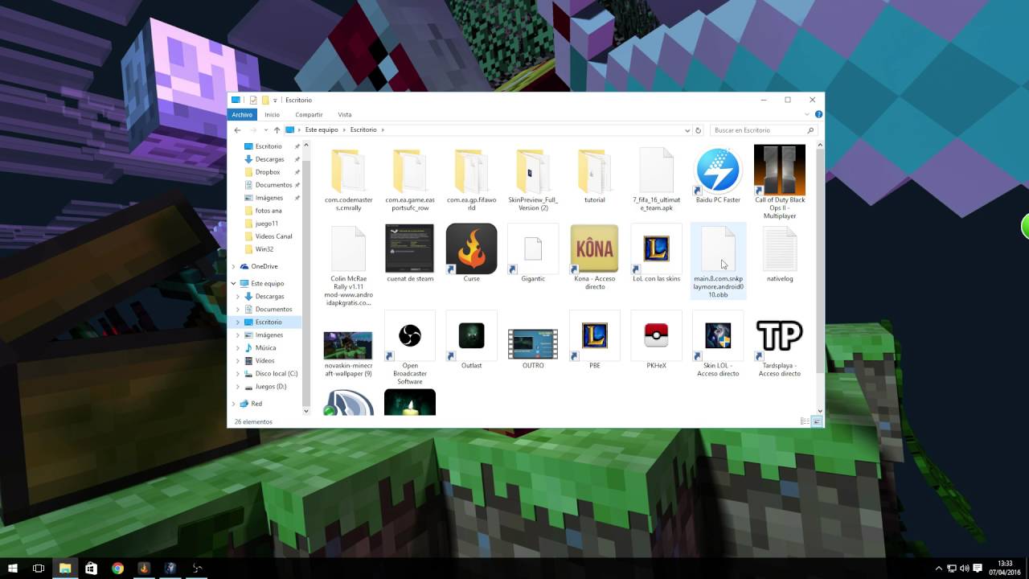Select the LoL con las skins shortcut
Screen dimensions: 1029x579
coord(656,253)
